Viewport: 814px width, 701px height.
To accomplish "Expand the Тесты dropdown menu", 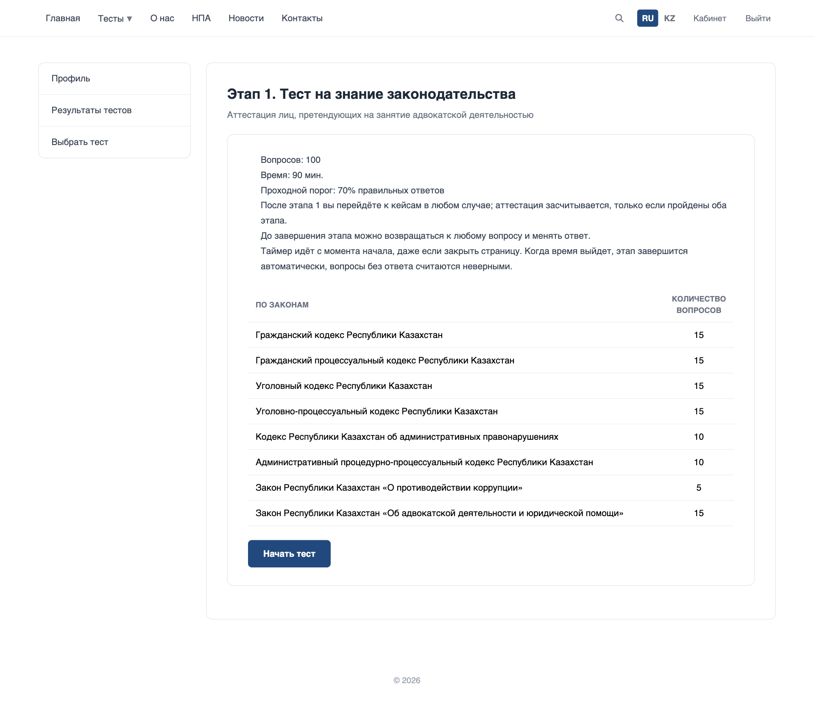I will (x=115, y=18).
